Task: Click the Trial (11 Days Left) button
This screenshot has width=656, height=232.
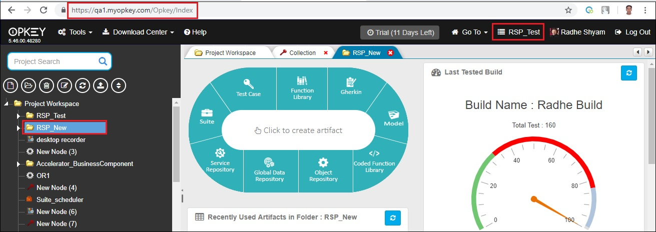Action: pyautogui.click(x=400, y=32)
